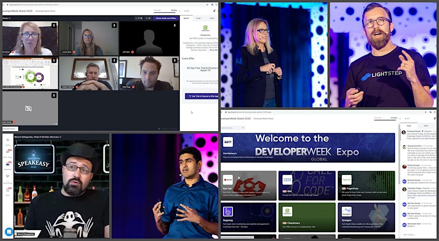The image size is (439, 241).
Task: Toggle the microphone on Jeff Clare's tile
Action: click(x=174, y=25)
